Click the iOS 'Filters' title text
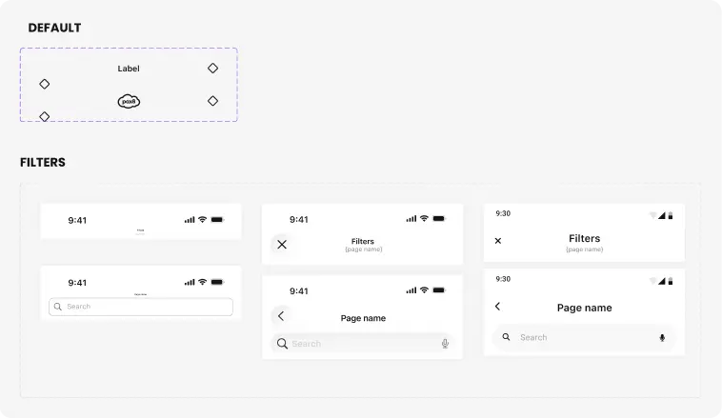 [x=362, y=242]
